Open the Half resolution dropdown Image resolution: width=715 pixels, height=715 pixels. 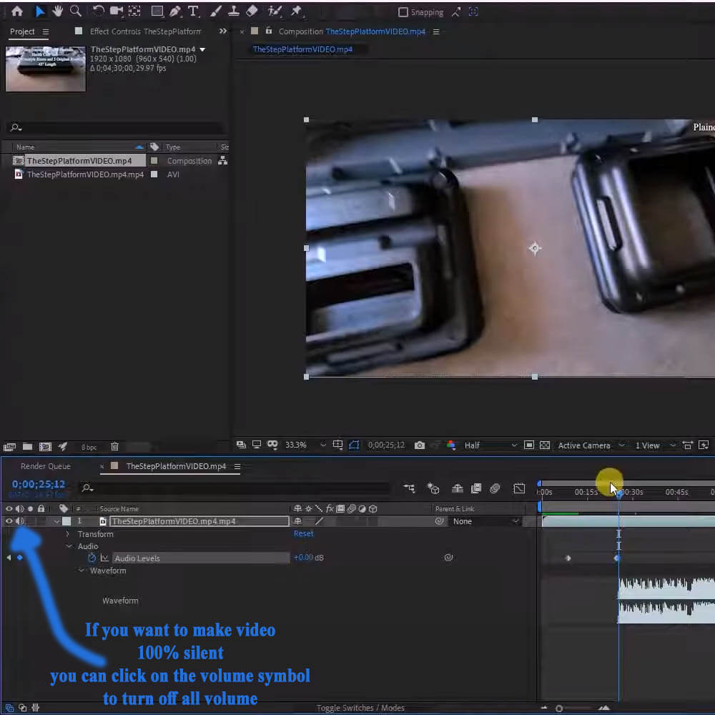(x=490, y=445)
